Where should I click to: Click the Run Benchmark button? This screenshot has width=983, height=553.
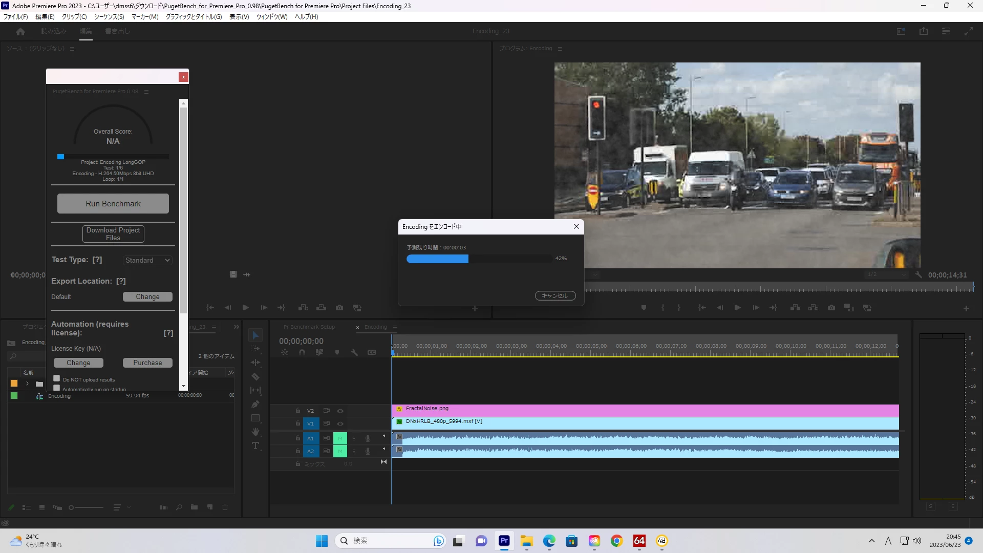pos(113,203)
